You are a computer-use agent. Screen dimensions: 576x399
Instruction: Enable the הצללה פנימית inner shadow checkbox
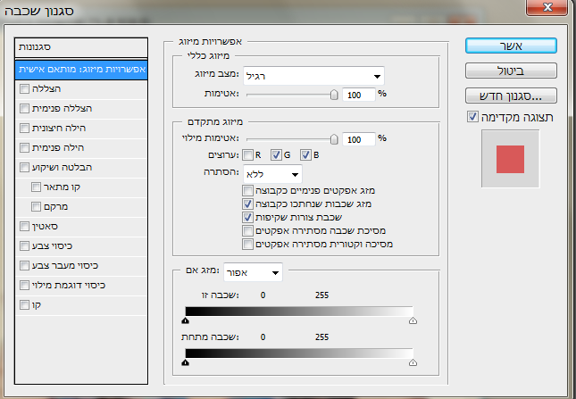[24, 108]
